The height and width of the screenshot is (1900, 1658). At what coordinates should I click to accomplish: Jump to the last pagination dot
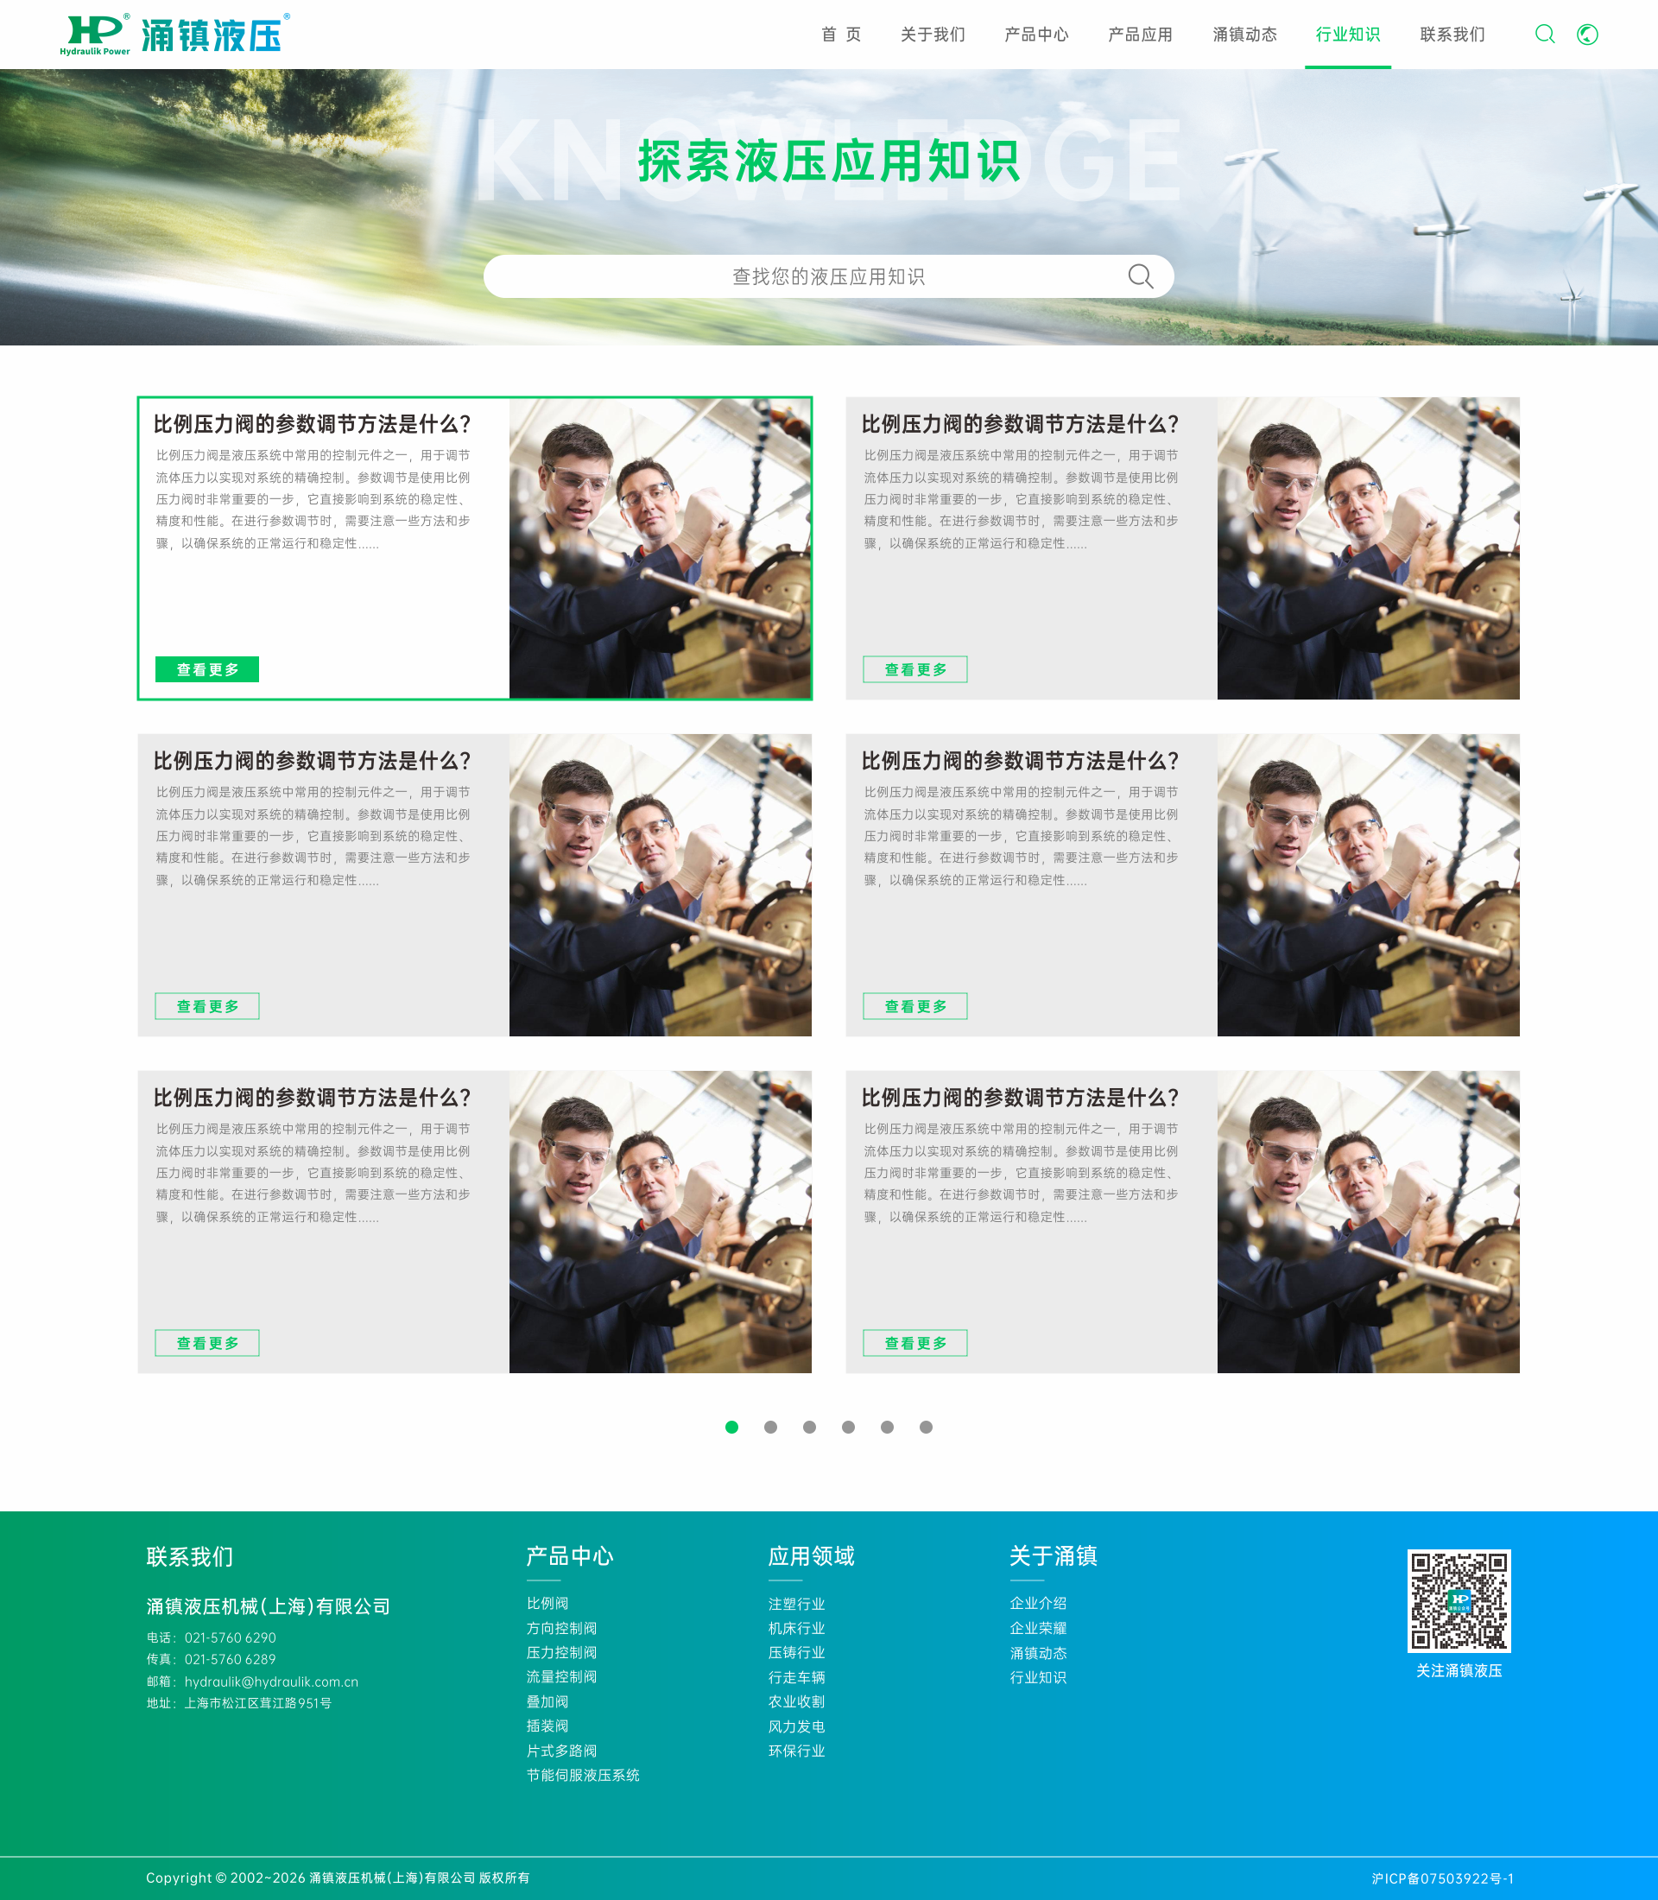click(925, 1427)
